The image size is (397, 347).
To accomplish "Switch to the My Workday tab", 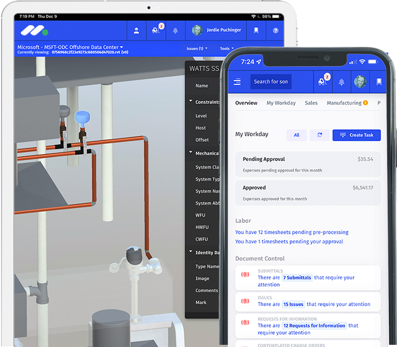I will (x=281, y=103).
